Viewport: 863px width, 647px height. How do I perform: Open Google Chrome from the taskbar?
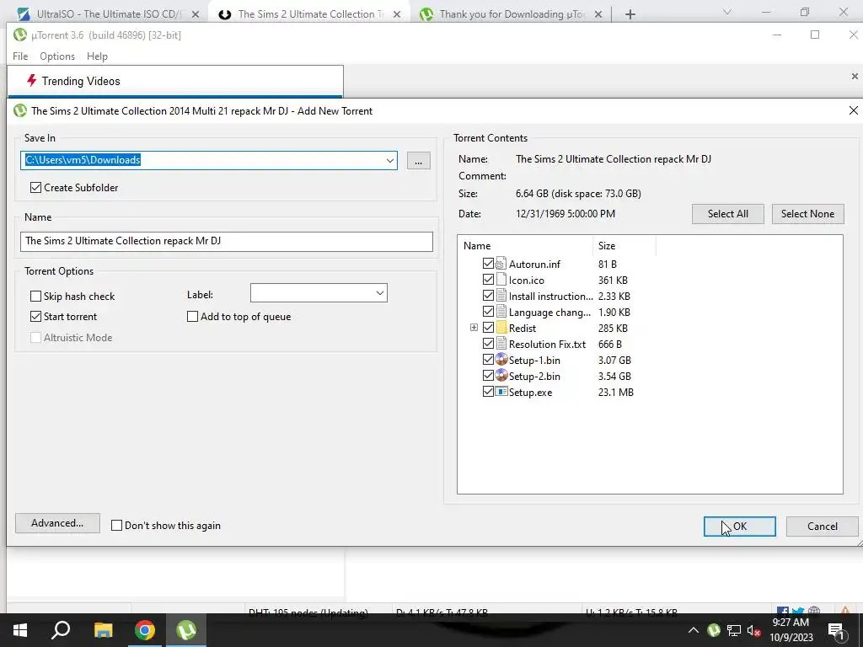pos(145,630)
